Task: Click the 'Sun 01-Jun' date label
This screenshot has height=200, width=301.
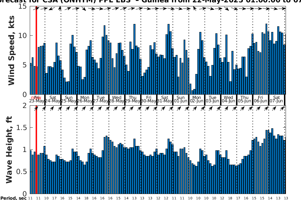Action: point(181,99)
